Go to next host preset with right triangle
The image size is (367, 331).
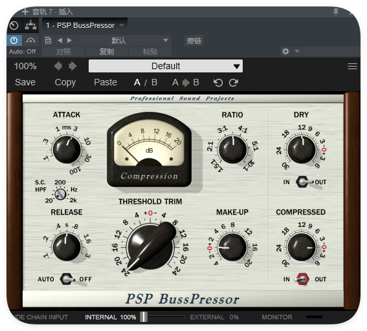pyautogui.click(x=69, y=41)
